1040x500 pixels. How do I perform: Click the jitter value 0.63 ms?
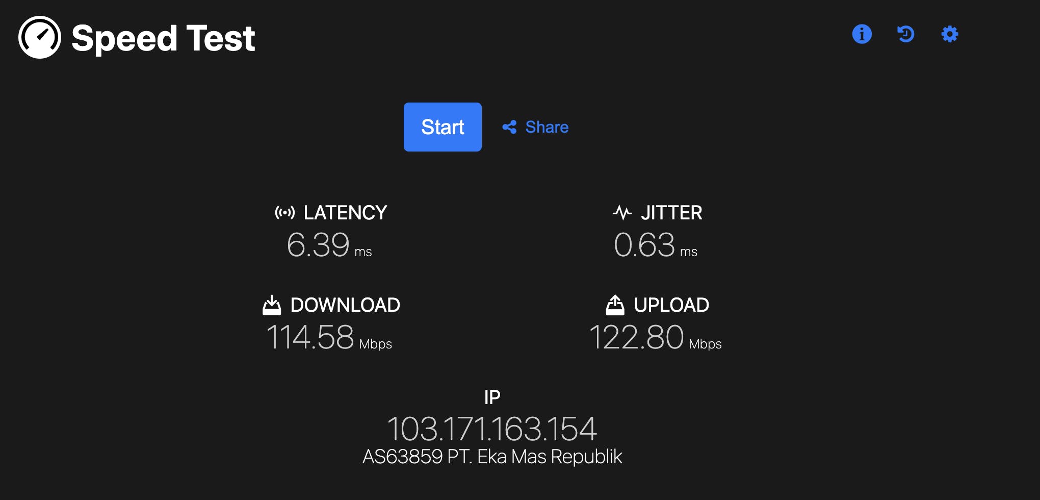[655, 245]
